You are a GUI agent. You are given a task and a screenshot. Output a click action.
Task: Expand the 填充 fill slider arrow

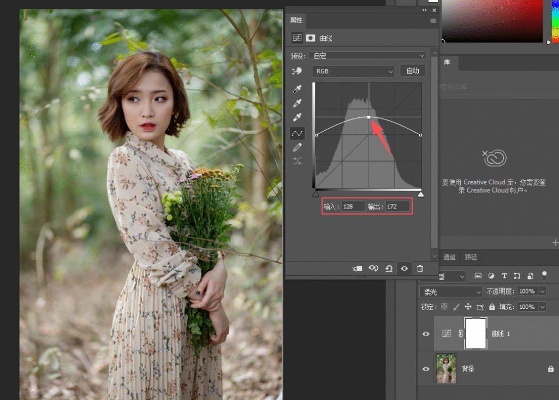542,307
